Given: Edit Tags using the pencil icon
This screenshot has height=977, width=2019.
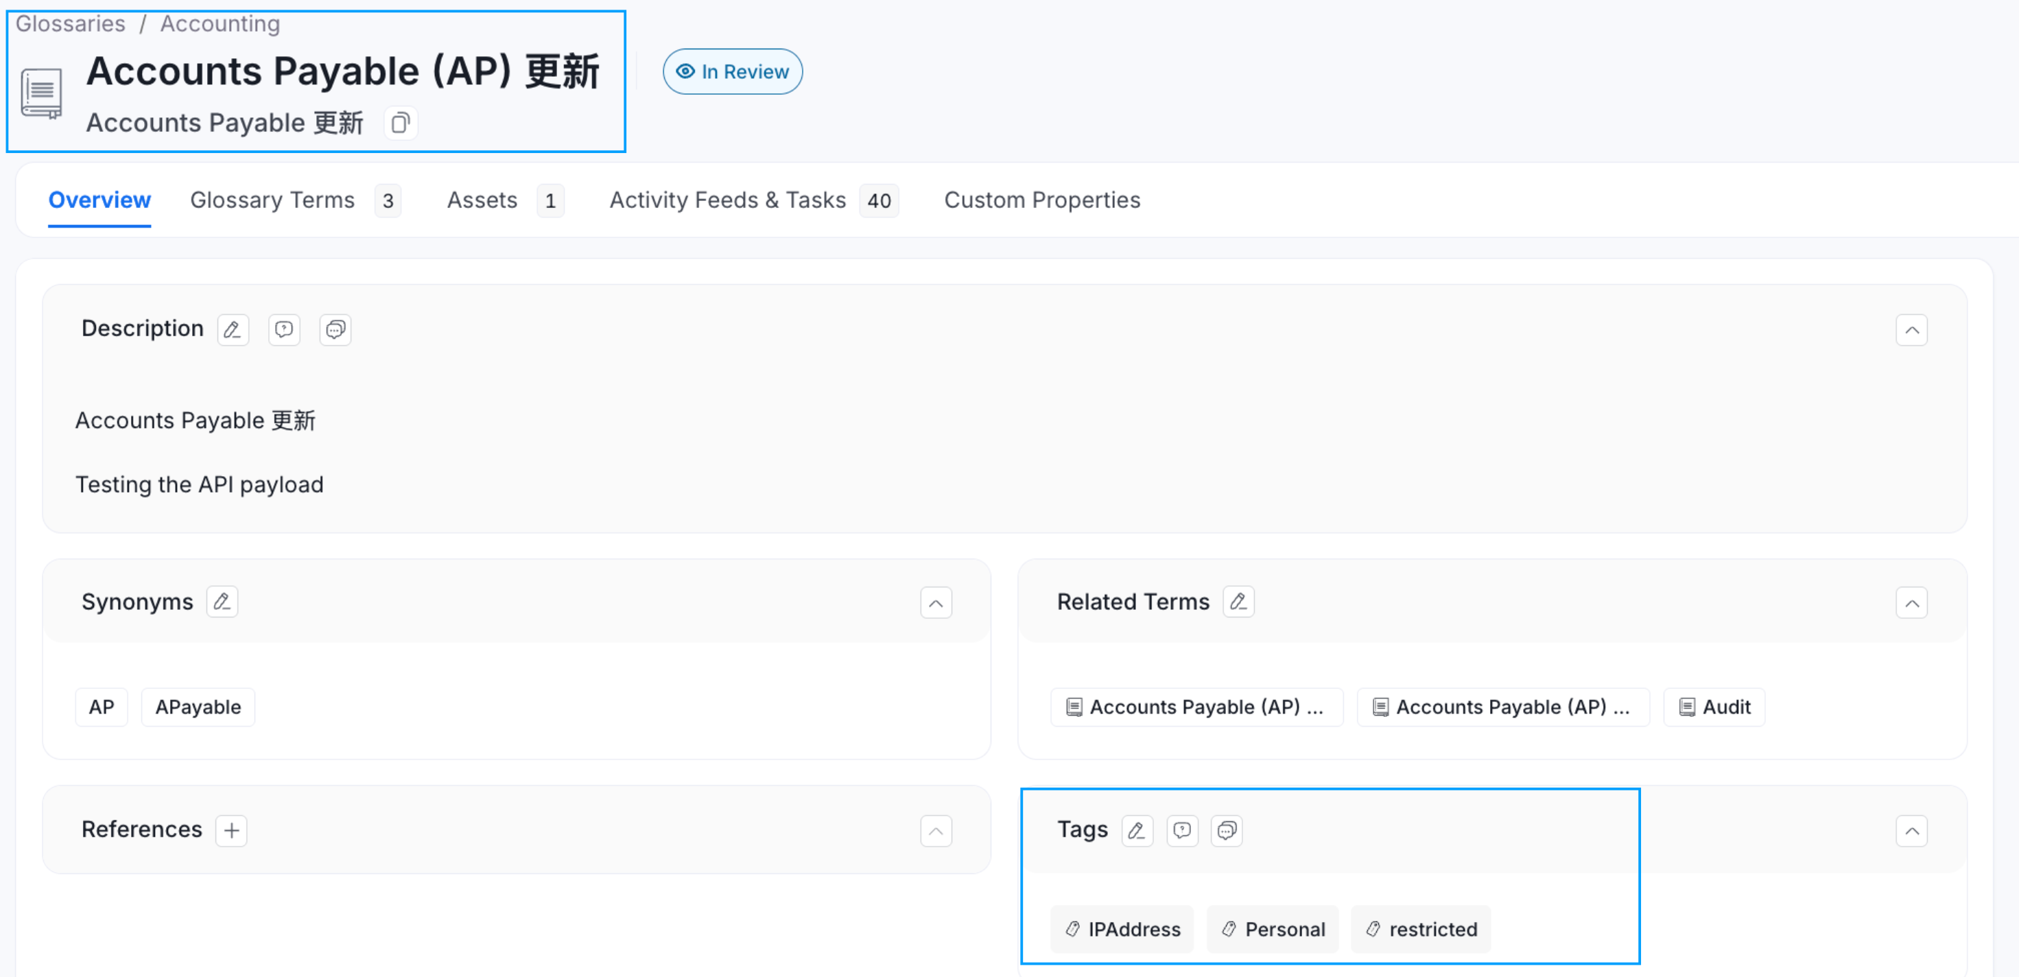Looking at the screenshot, I should coord(1137,830).
